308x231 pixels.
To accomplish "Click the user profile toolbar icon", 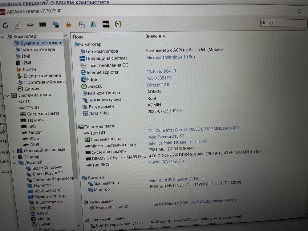I will tap(93, 24).
